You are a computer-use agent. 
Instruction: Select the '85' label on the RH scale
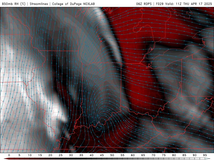[x=184, y=155]
